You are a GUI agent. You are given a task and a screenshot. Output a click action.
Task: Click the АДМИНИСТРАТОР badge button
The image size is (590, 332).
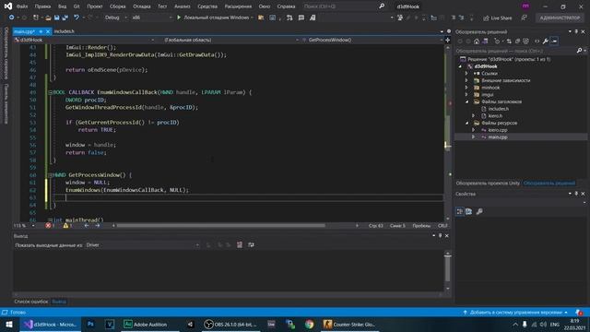click(560, 18)
